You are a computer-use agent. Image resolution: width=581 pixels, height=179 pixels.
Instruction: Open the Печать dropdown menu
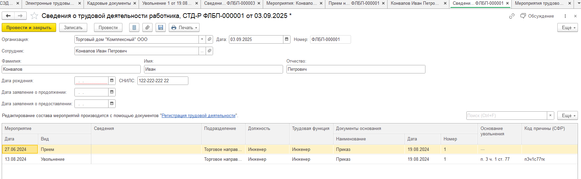point(184,28)
